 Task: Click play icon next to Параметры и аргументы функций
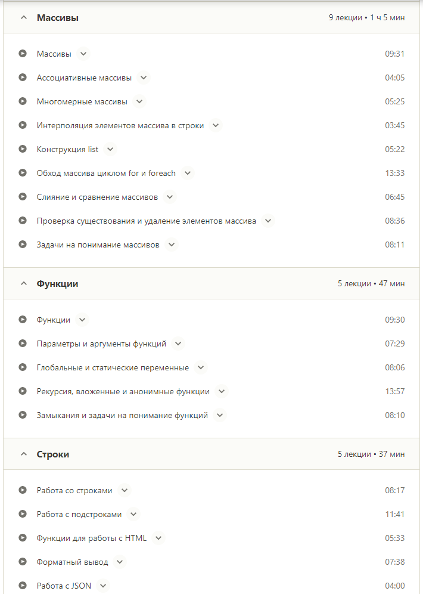click(23, 344)
